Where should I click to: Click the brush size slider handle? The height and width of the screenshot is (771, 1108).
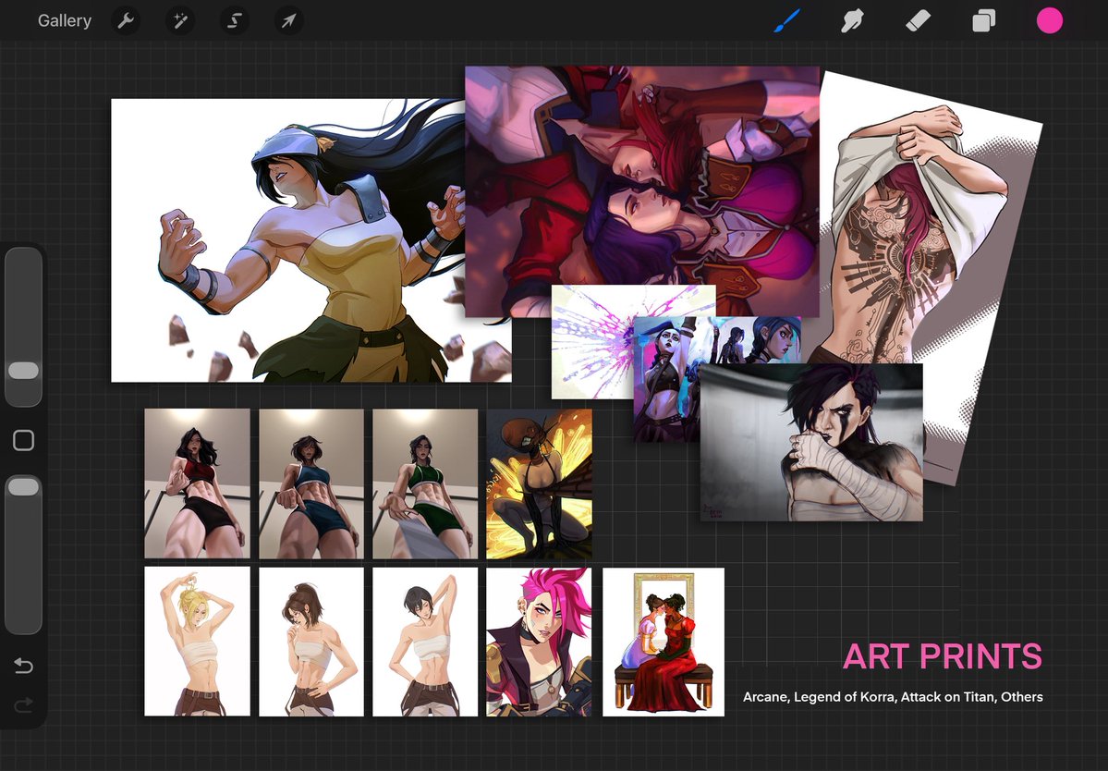[x=23, y=371]
